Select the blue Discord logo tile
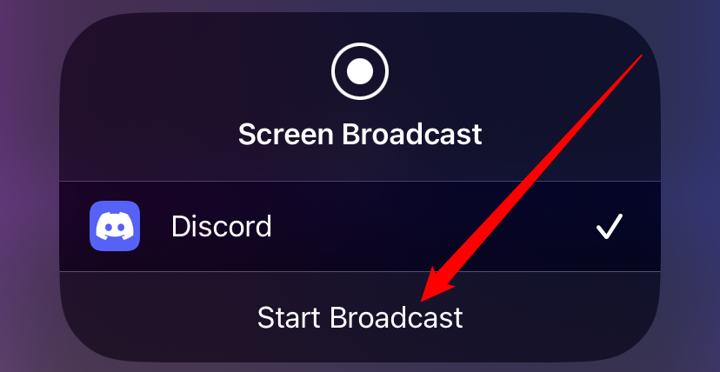 coord(115,226)
